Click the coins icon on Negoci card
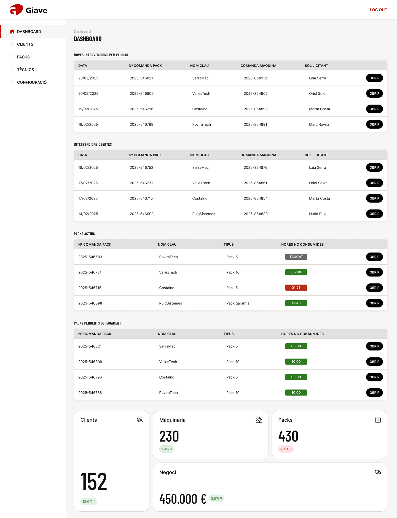The width and height of the screenshot is (397, 518). tap(378, 472)
